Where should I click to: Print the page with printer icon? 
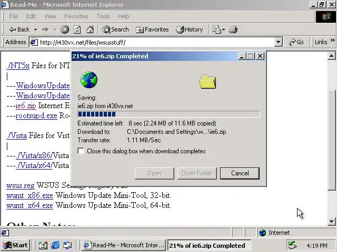pos(233,29)
